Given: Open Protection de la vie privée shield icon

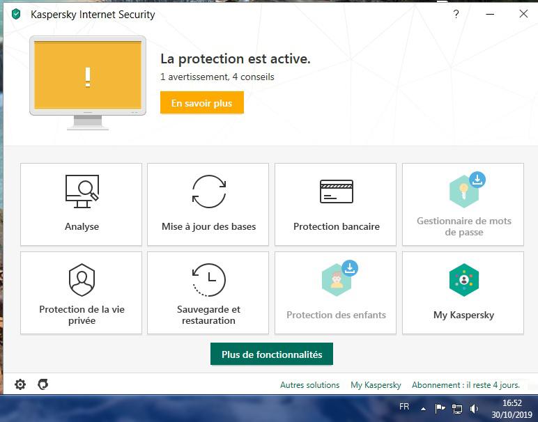Looking at the screenshot, I should click(x=82, y=280).
